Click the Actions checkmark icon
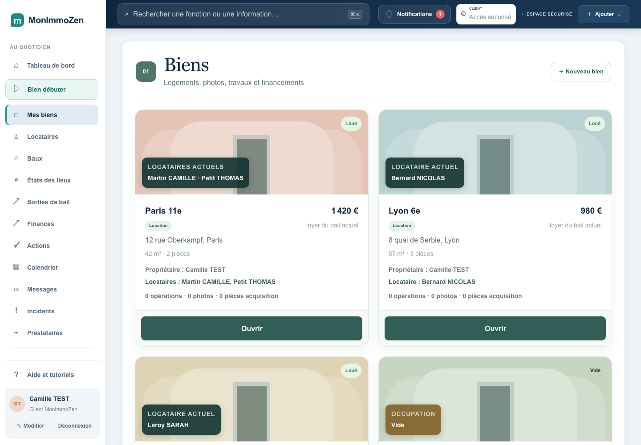Image resolution: width=641 pixels, height=445 pixels. coord(16,245)
